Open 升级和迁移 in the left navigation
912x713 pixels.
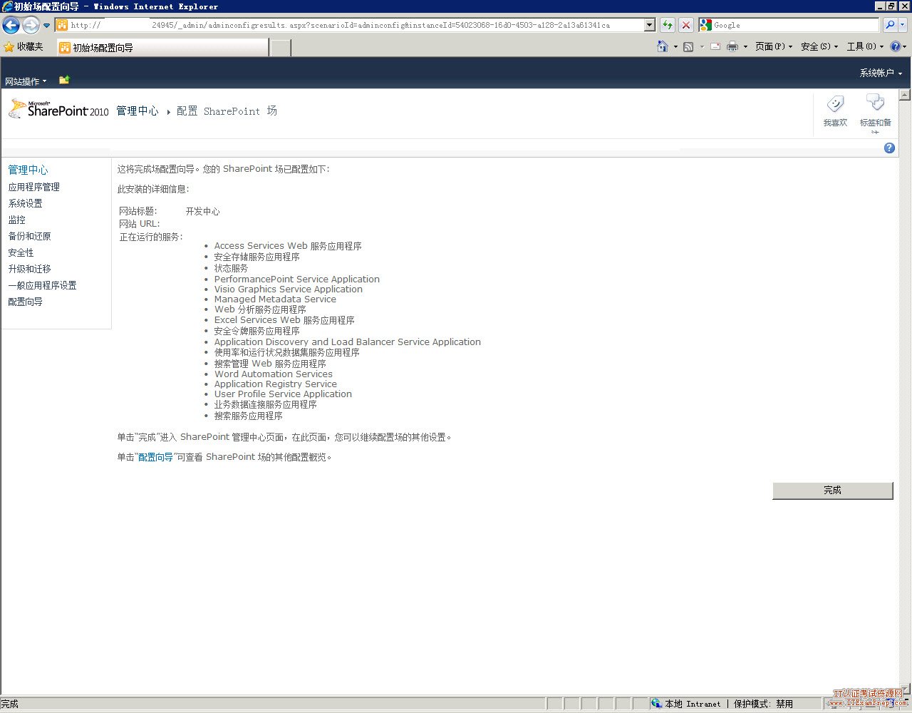pos(29,269)
